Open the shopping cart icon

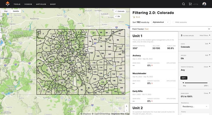(190, 4)
